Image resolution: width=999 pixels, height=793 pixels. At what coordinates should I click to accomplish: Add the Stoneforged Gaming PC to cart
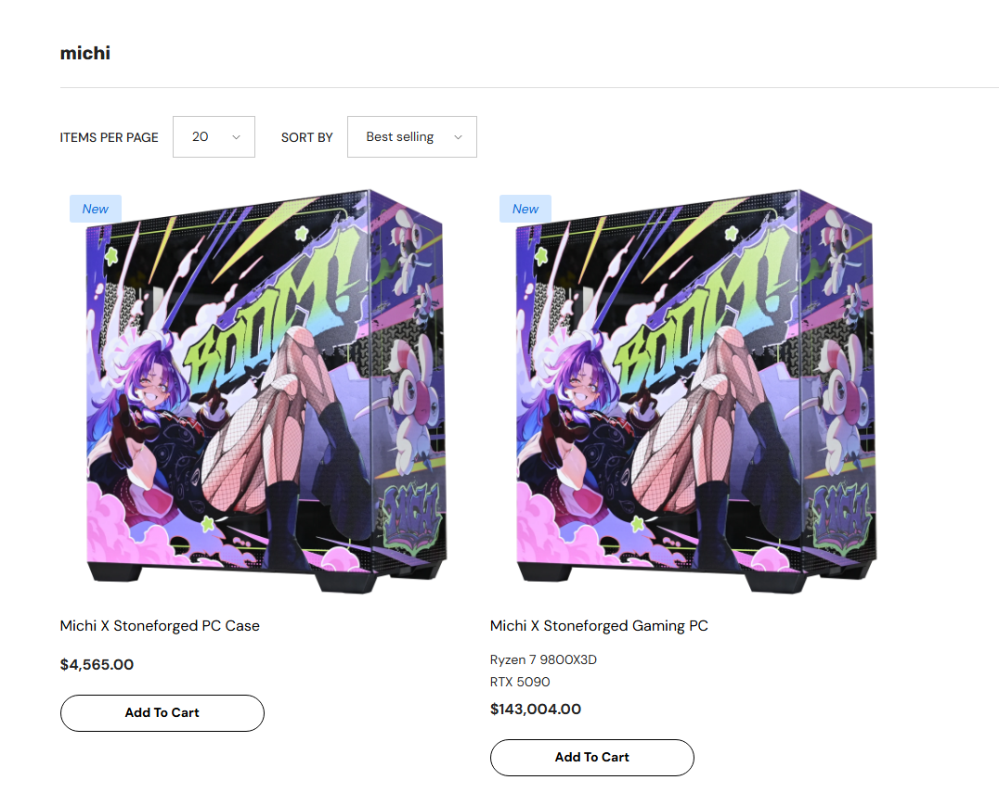click(x=592, y=758)
